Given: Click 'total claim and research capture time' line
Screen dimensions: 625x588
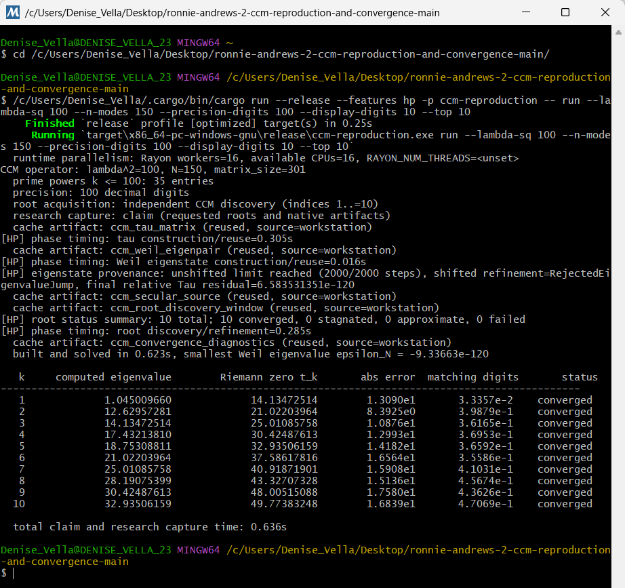Looking at the screenshot, I should [x=150, y=526].
